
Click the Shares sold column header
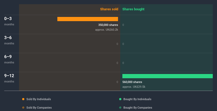[109, 9]
